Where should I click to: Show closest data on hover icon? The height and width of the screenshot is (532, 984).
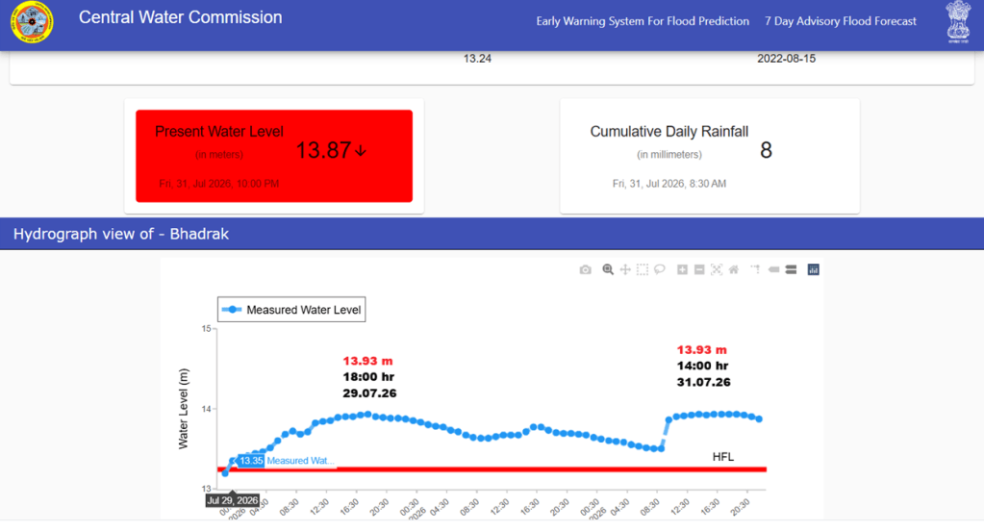773,269
